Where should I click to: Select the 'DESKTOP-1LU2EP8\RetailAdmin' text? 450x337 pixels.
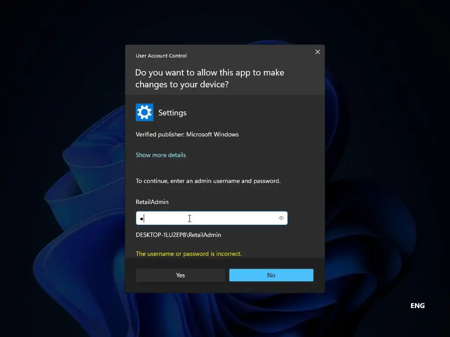178,235
